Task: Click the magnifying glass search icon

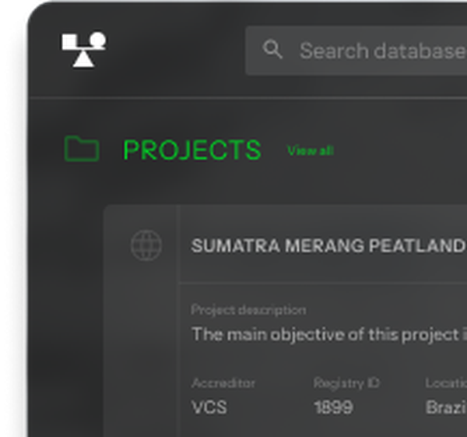Action: (x=272, y=50)
